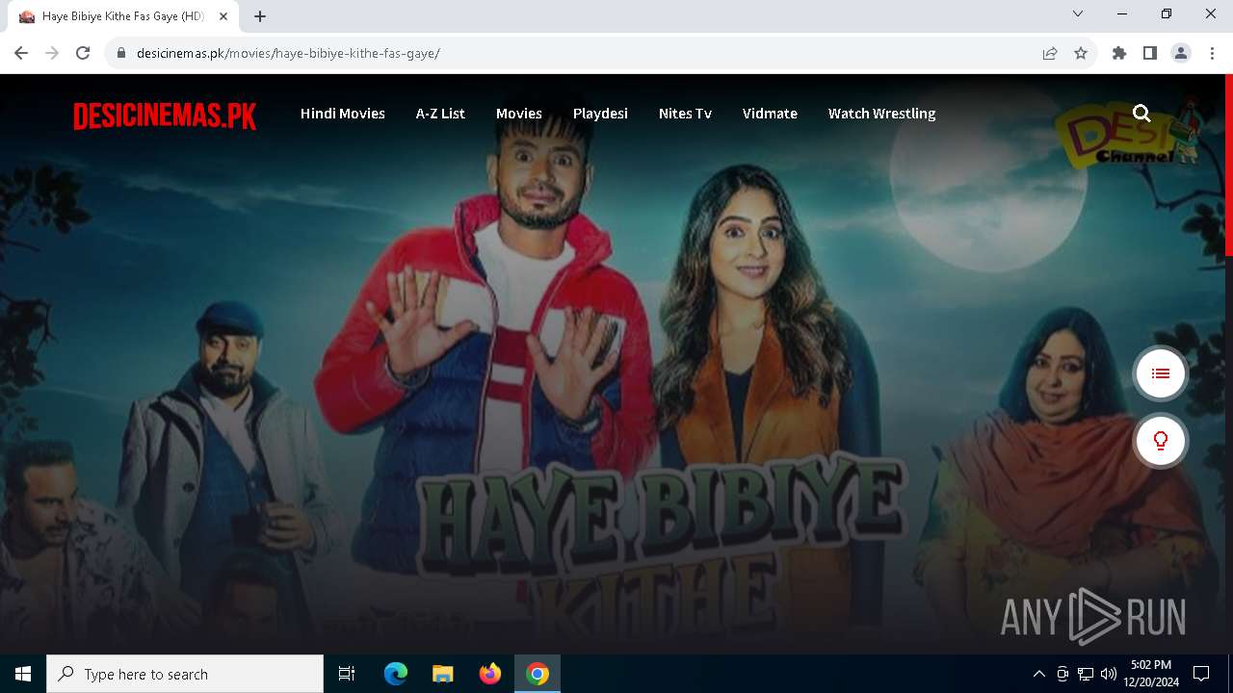The image size is (1233, 693).
Task: Open Movies menu item
Action: coord(519,114)
